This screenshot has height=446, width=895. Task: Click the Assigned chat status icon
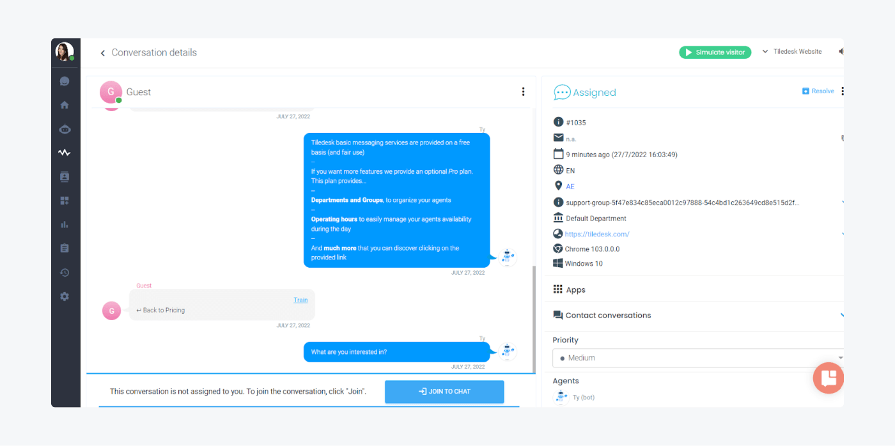tap(562, 93)
